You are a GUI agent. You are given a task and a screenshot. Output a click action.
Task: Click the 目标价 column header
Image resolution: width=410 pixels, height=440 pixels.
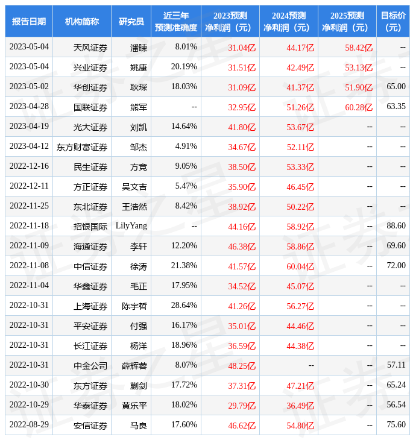[393, 21]
